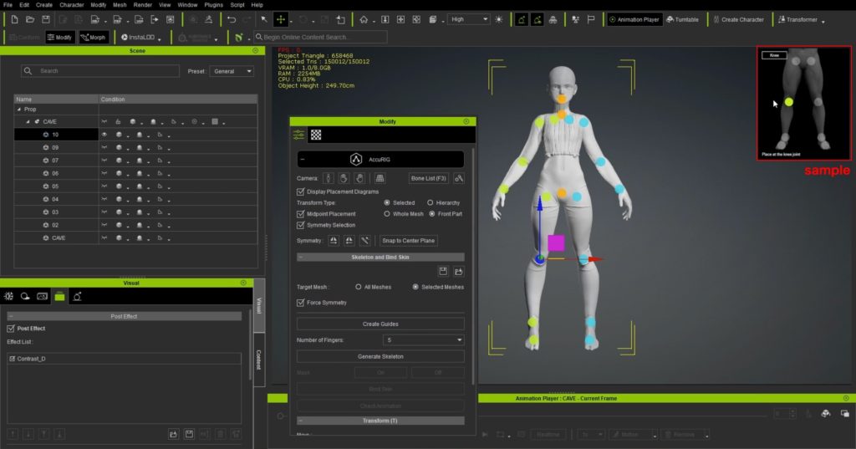Toggle visibility eye for item 10

click(105, 135)
